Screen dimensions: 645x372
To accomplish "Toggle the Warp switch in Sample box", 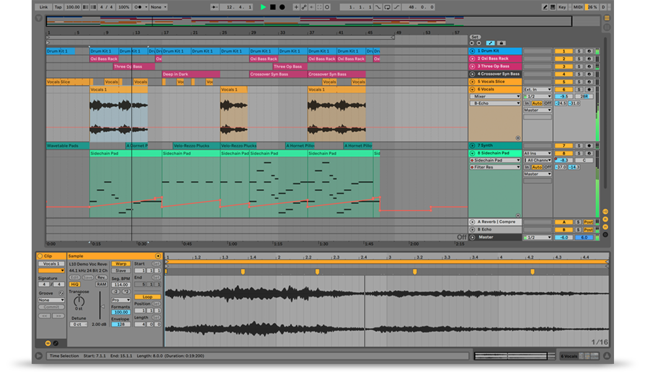I will pos(121,263).
